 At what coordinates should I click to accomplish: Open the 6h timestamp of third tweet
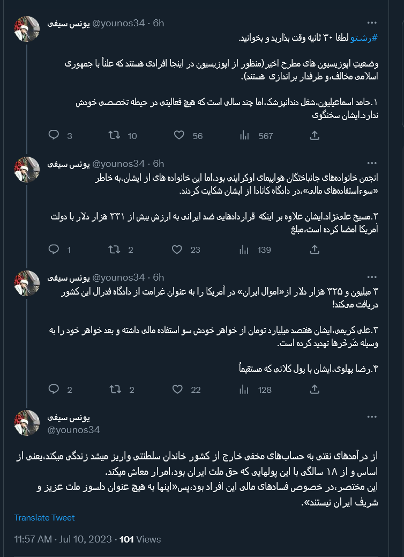(159, 277)
